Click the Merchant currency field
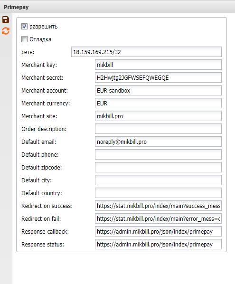 click(158, 103)
